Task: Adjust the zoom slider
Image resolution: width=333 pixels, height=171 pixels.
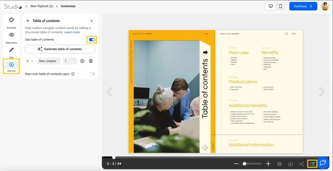Action: coord(252,164)
